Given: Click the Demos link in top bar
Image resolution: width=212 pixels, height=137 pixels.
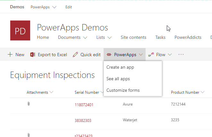Looking at the screenshot, I should 17,7.
